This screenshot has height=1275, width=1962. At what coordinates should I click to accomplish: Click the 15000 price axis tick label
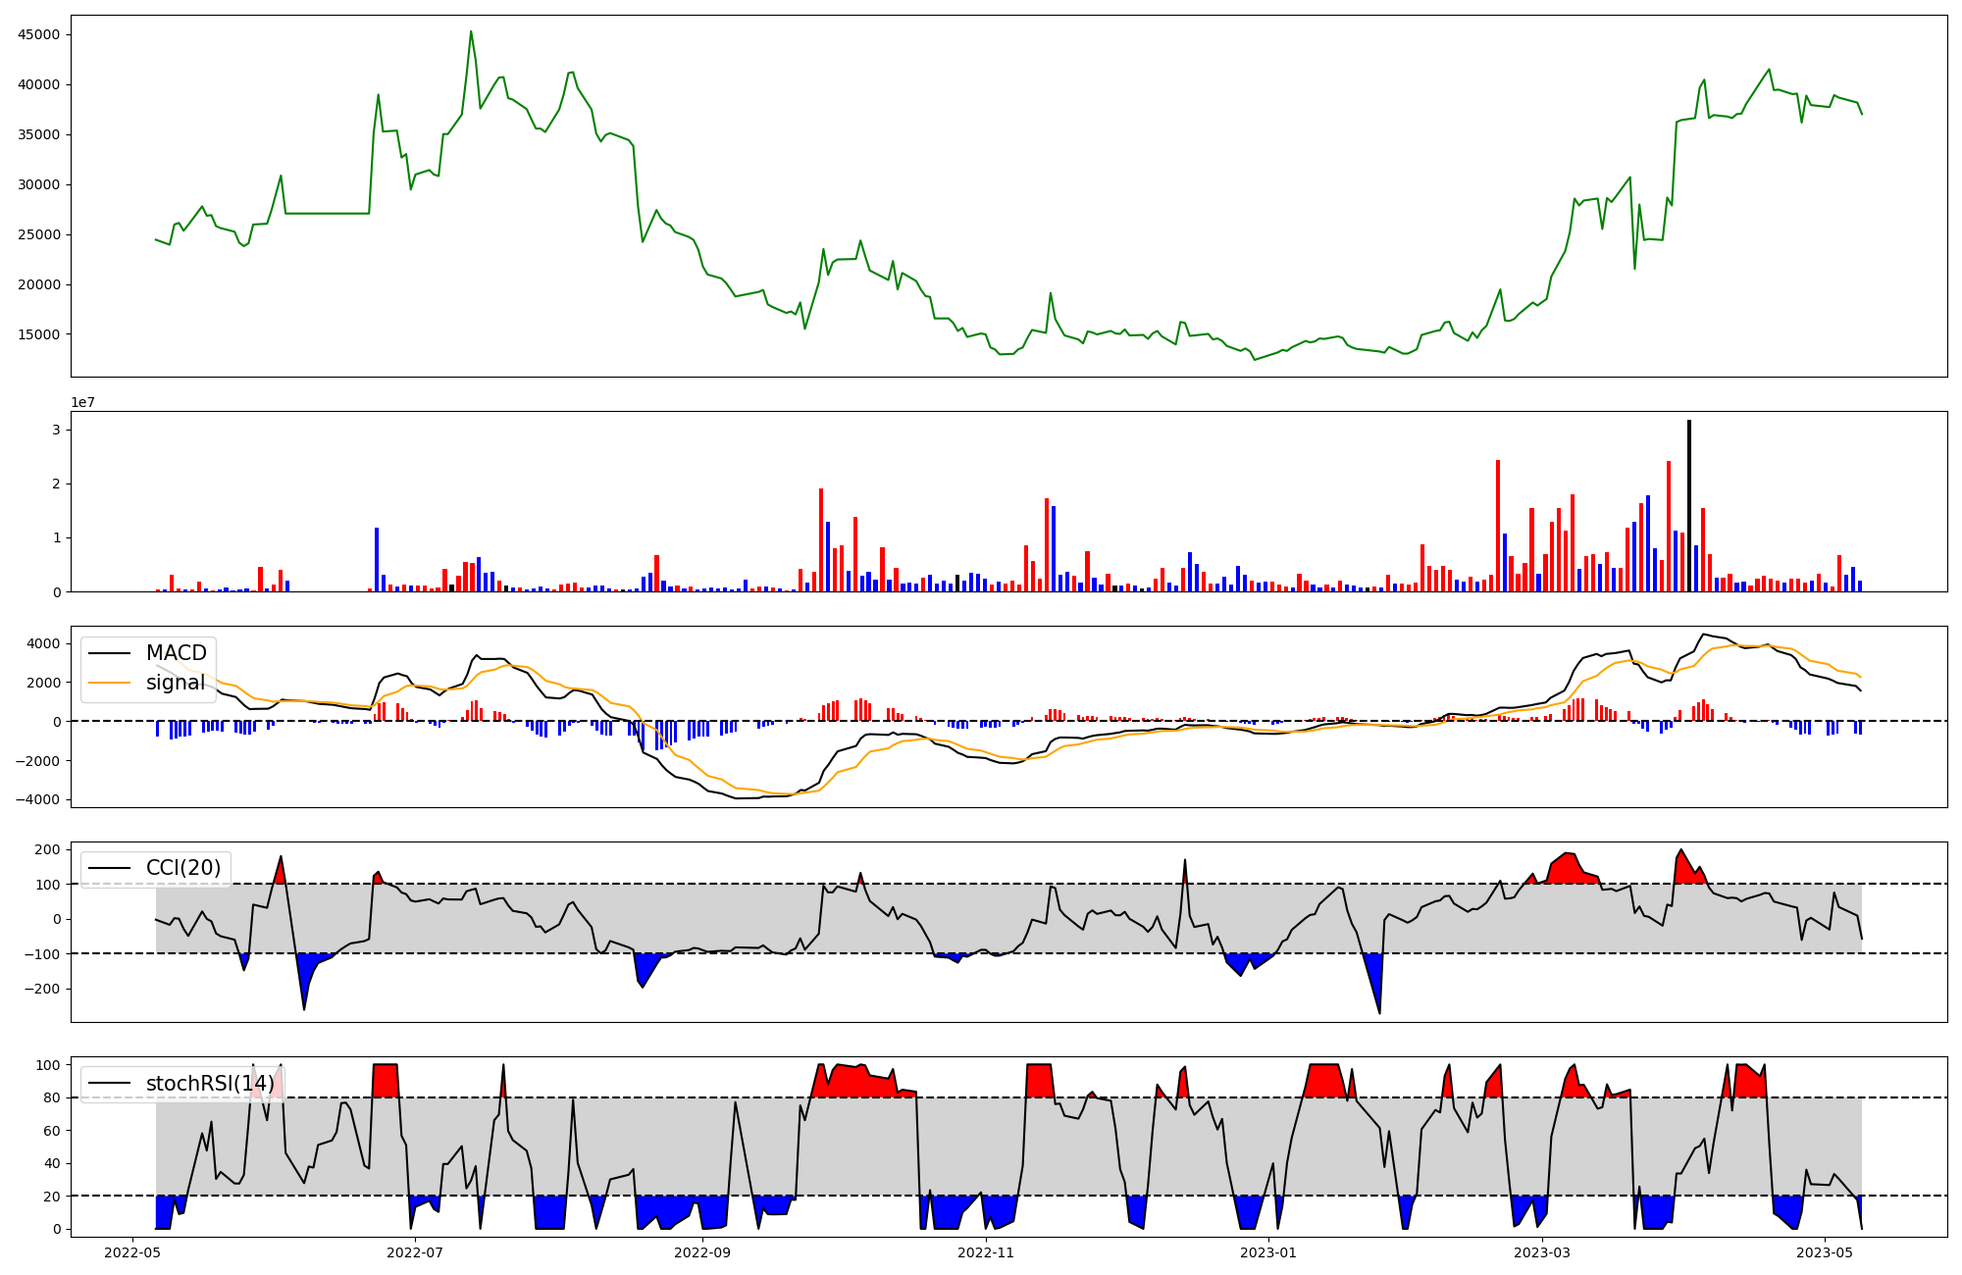pyautogui.click(x=39, y=334)
